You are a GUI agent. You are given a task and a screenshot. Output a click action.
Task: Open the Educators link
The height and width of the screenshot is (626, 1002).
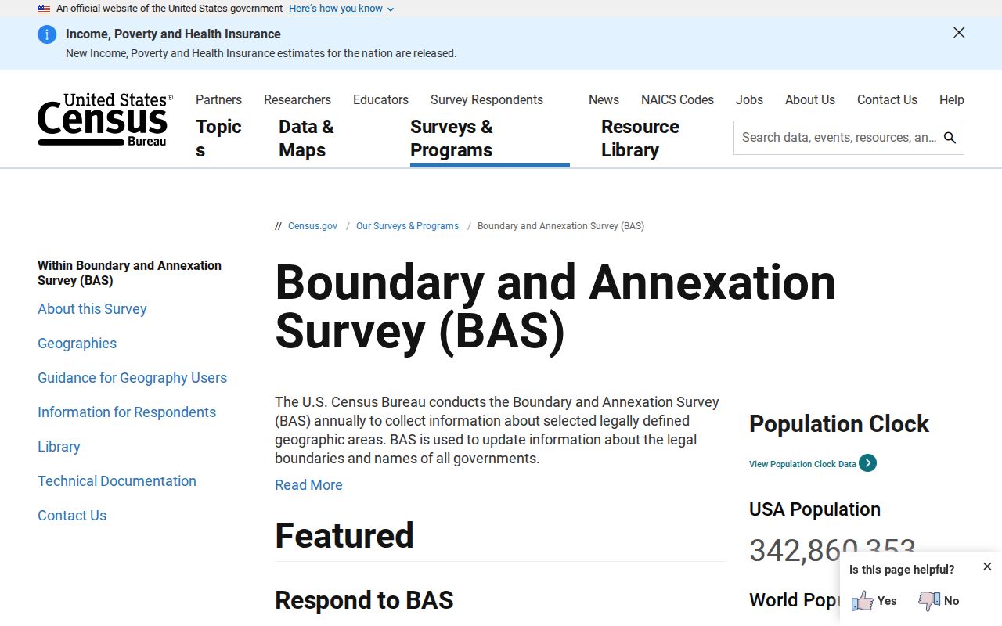coord(380,99)
